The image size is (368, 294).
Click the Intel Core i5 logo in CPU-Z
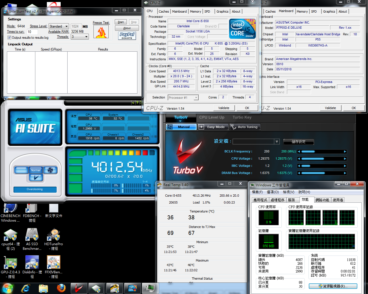click(x=242, y=29)
